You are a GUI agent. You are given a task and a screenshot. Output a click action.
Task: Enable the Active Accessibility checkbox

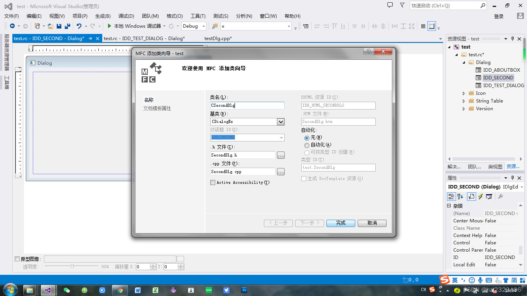click(213, 182)
